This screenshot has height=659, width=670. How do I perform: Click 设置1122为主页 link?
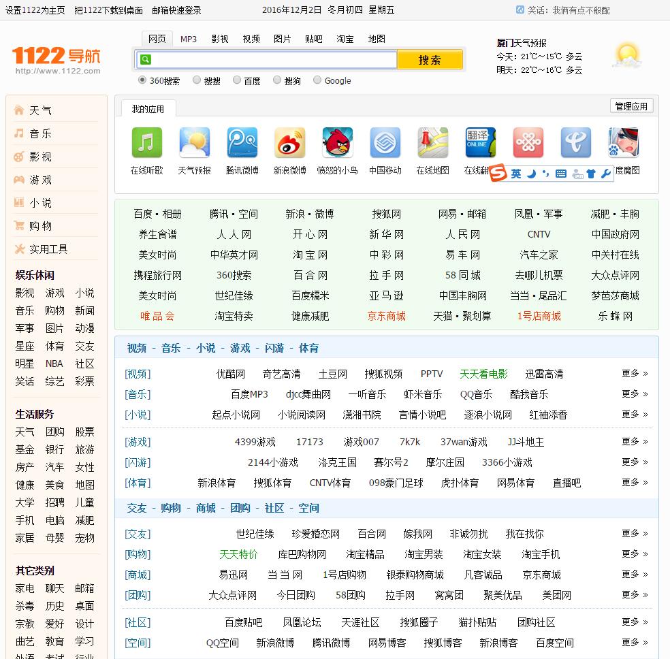(x=35, y=10)
